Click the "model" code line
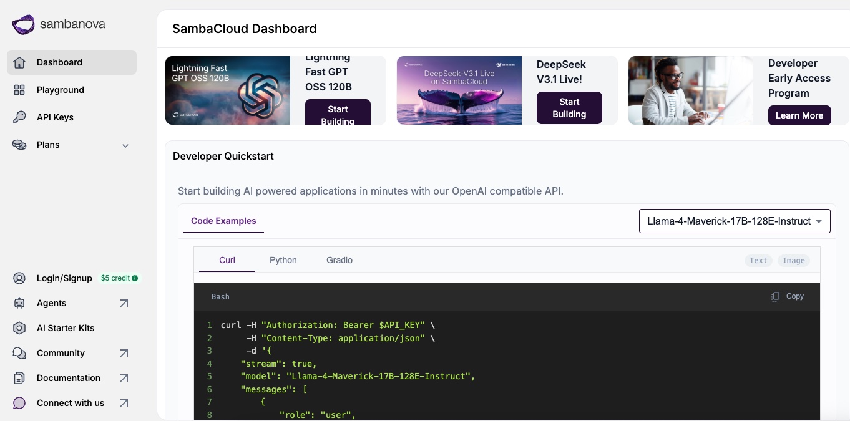This screenshot has height=421, width=850. 358,376
